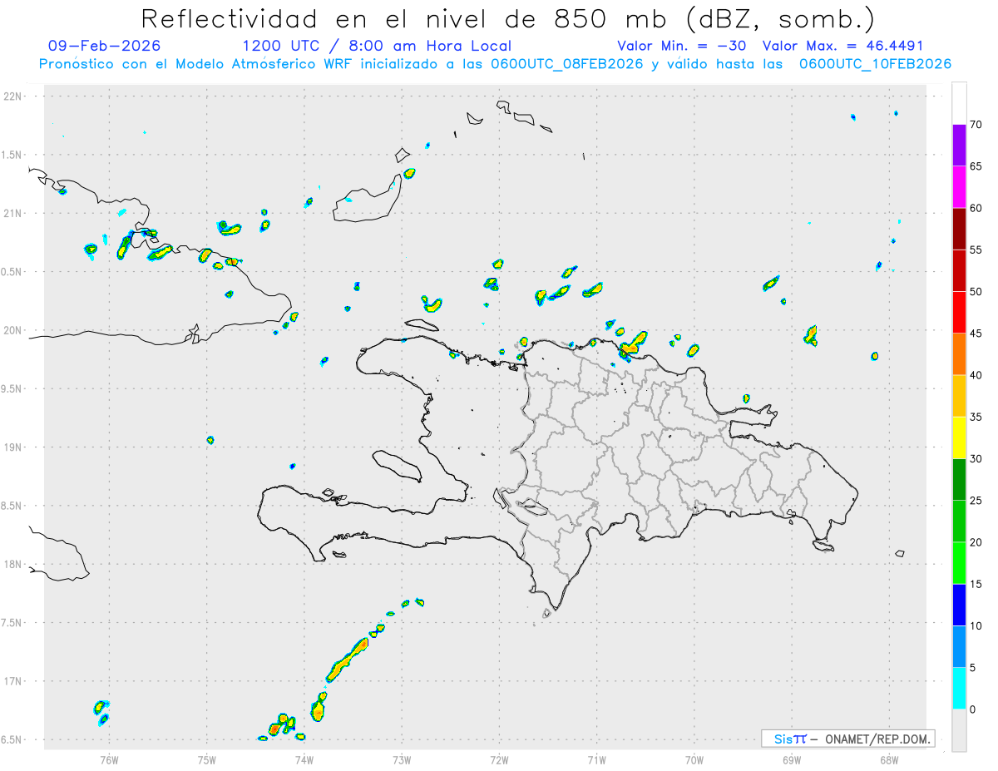The height and width of the screenshot is (771, 998).
Task: Click the colorbar tick label '30'
Action: (976, 459)
